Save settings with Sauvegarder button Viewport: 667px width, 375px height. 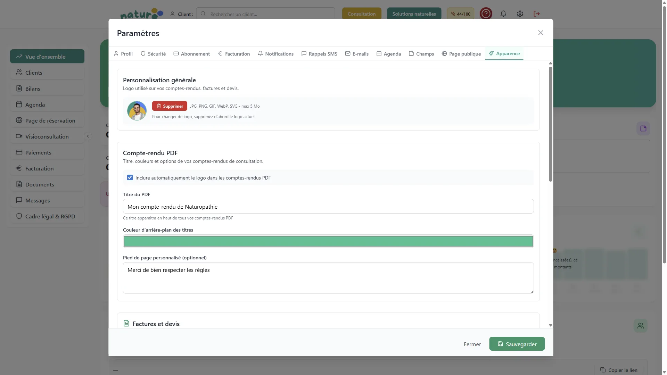coord(517,344)
